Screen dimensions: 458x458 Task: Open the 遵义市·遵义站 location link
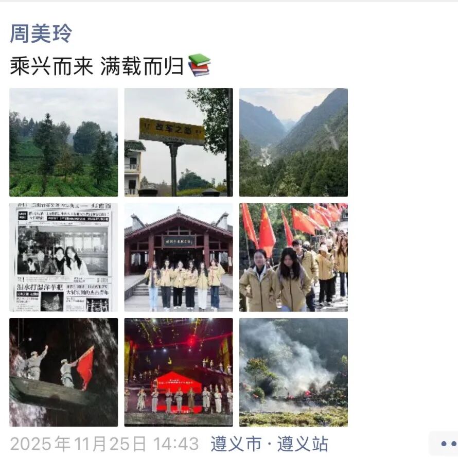pyautogui.click(x=269, y=444)
